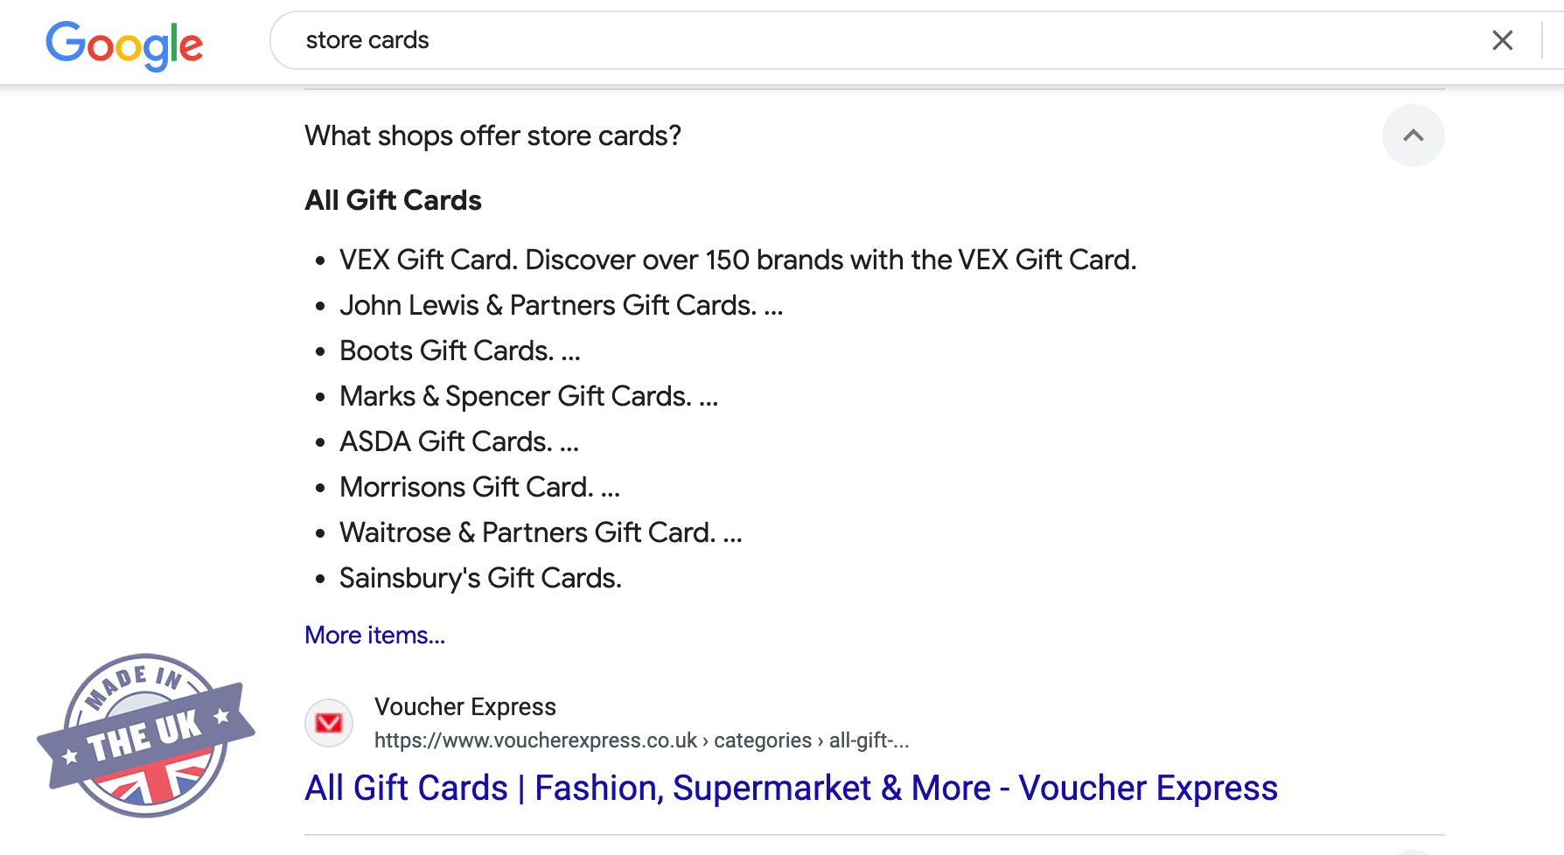The width and height of the screenshot is (1564, 855).
Task: Click the ASDA Gift Cards entry
Action: [x=458, y=441]
